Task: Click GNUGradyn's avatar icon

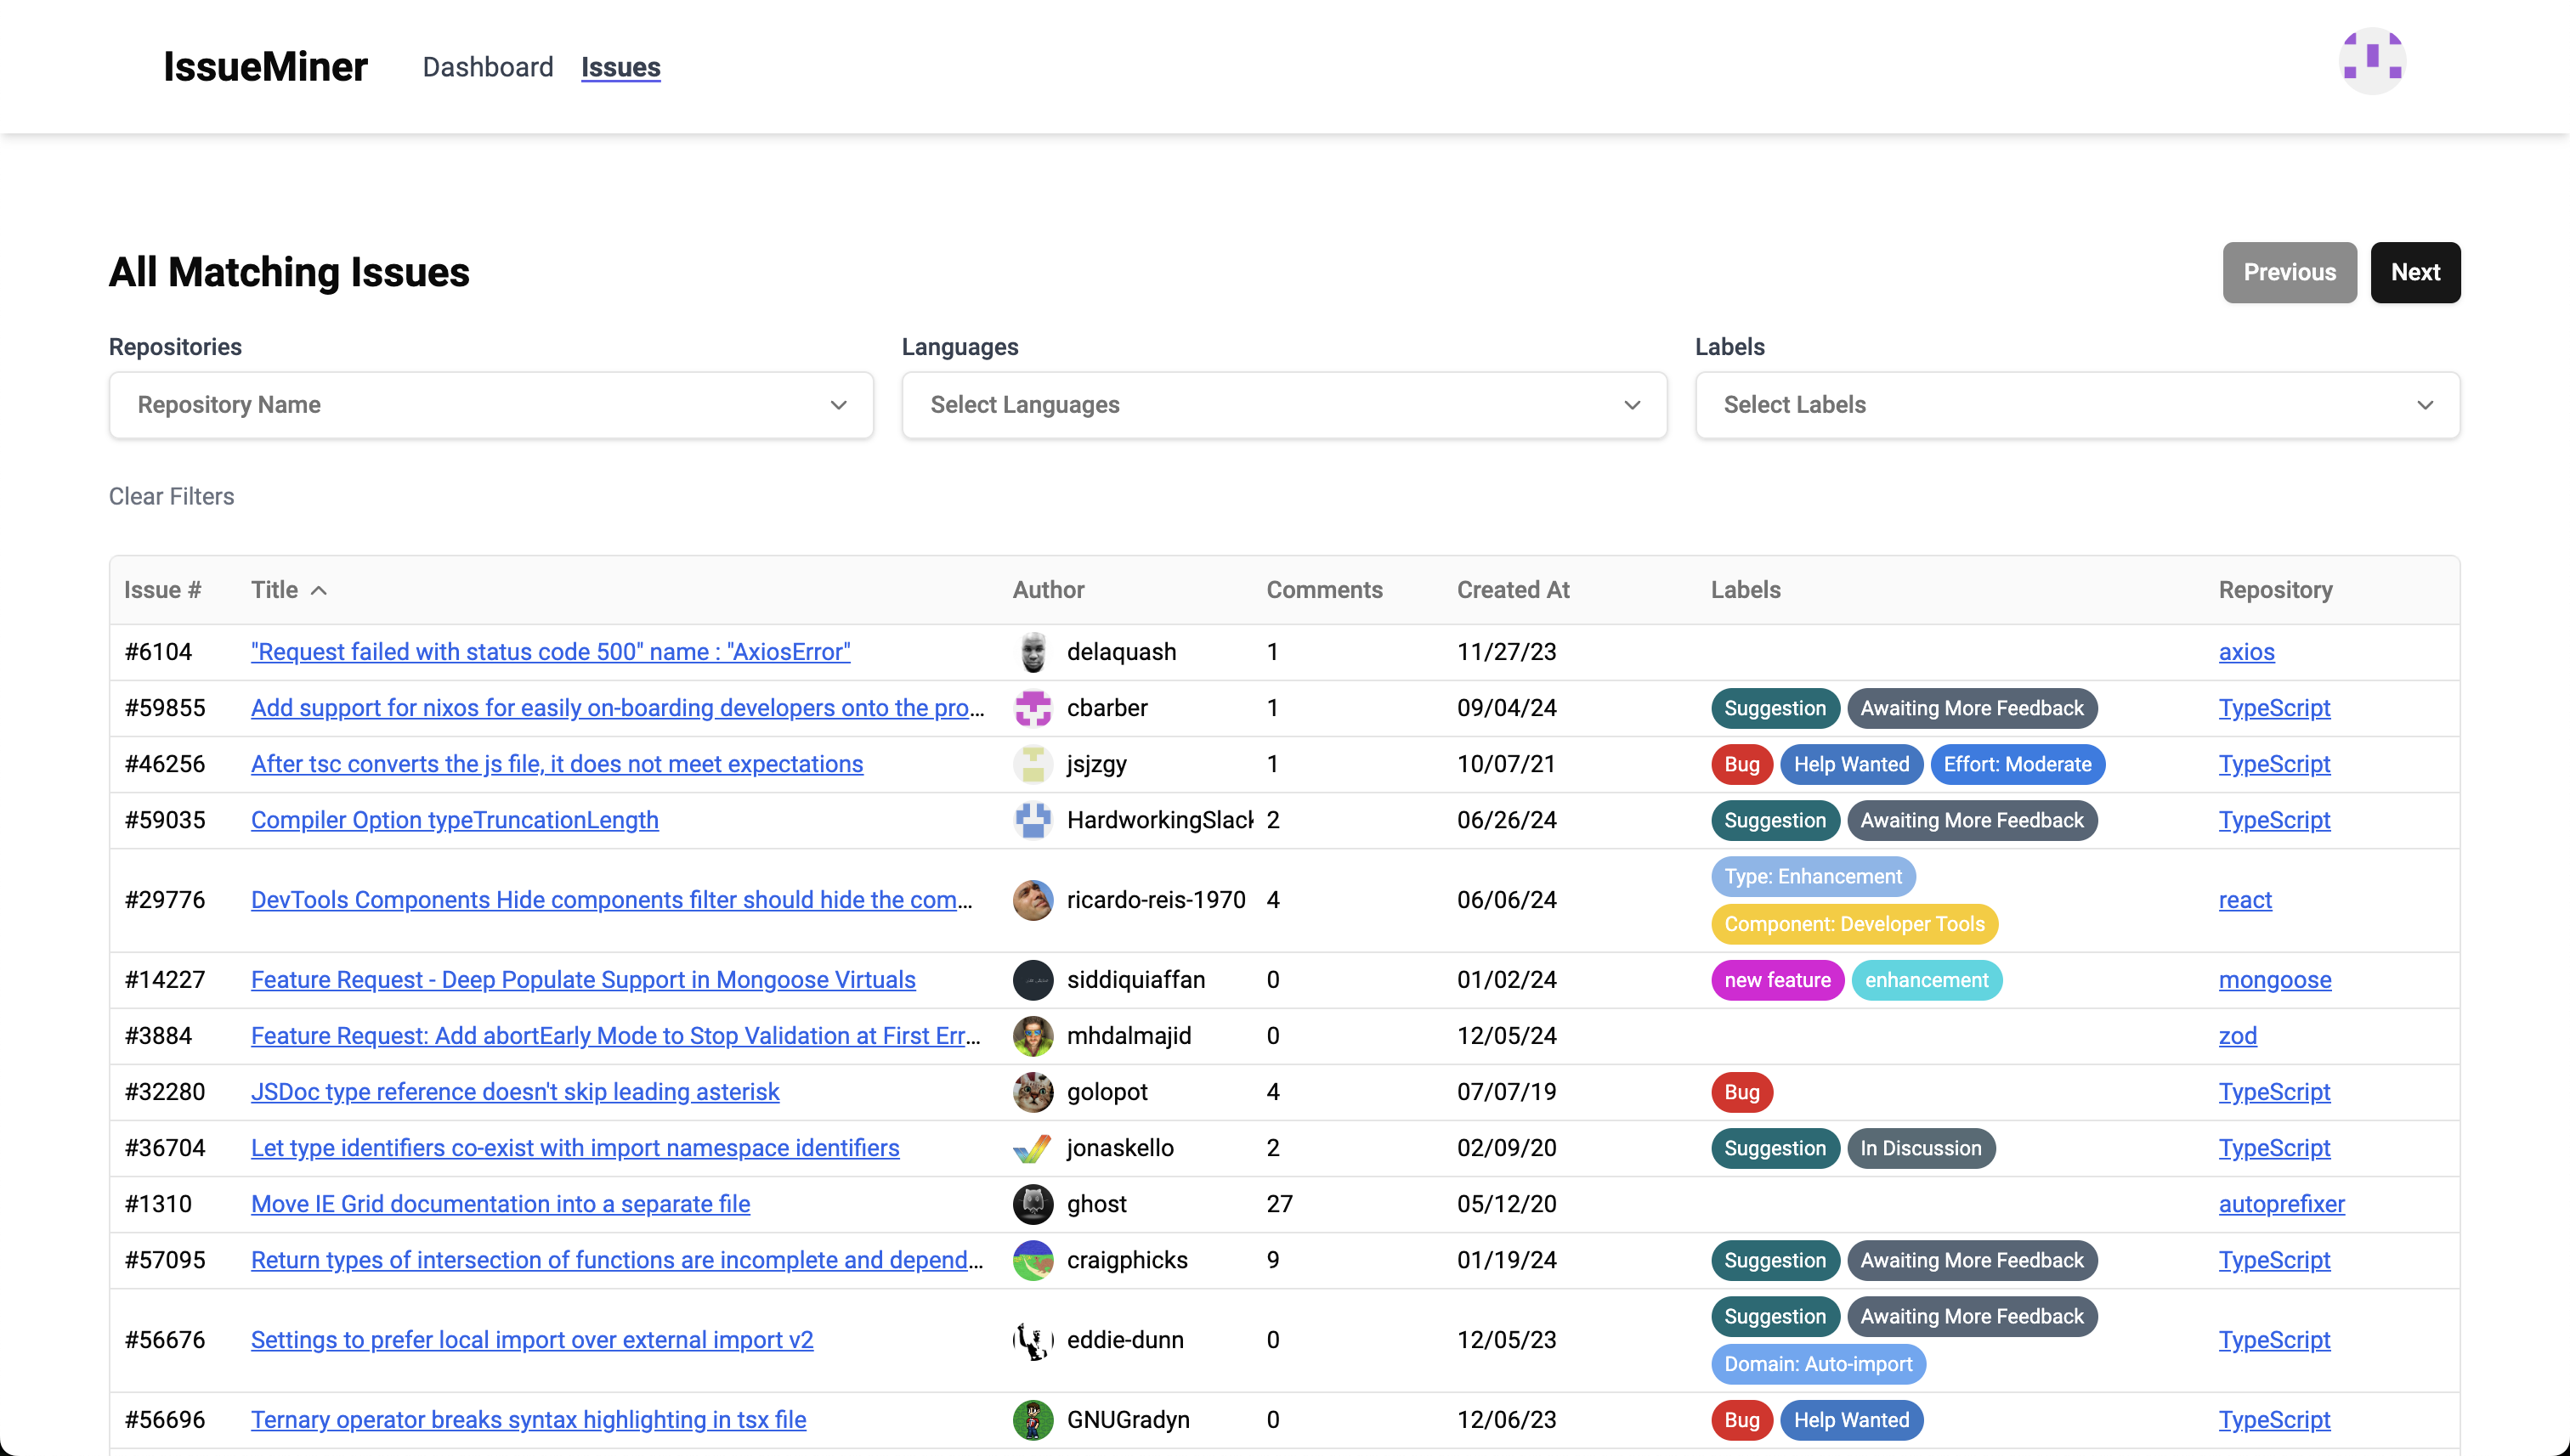Action: (1033, 1420)
